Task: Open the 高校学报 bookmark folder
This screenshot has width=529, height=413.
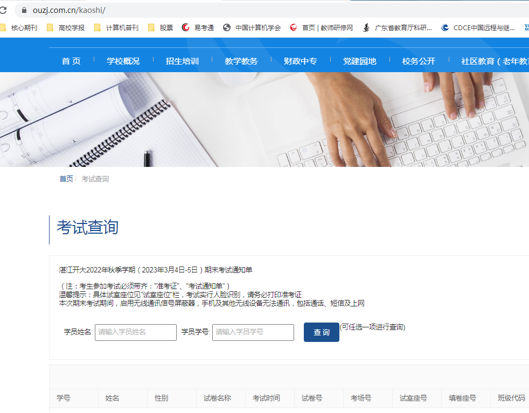Action: [66, 27]
